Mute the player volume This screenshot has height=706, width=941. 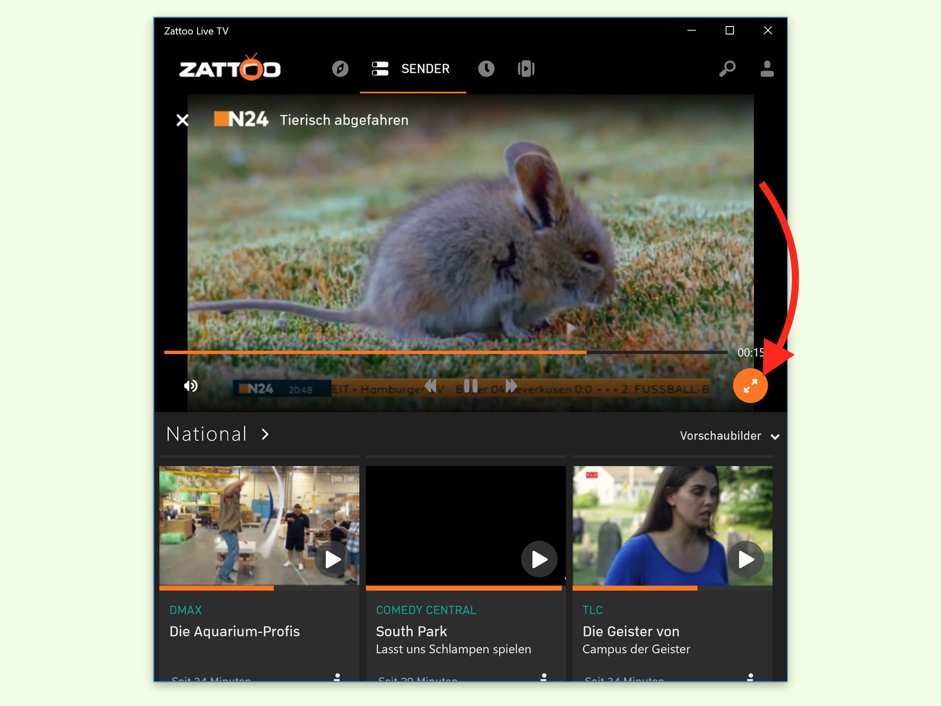(x=191, y=386)
